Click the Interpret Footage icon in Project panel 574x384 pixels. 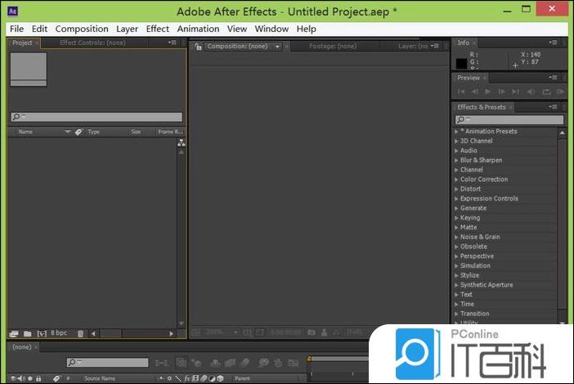pyautogui.click(x=13, y=333)
